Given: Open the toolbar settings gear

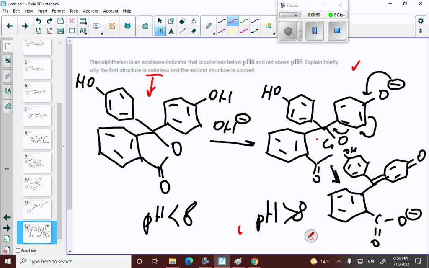Looking at the screenshot, I should tap(421, 20).
